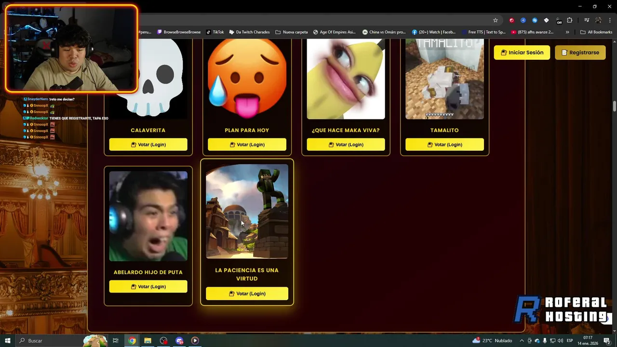Vote for CALAVERITA clip
The image size is (617, 347).
point(148,145)
